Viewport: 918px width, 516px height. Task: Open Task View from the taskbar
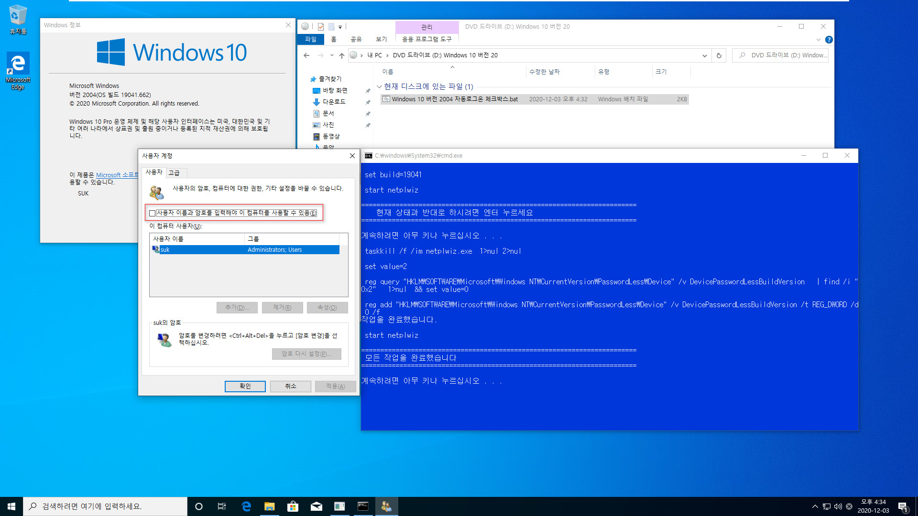click(x=222, y=506)
